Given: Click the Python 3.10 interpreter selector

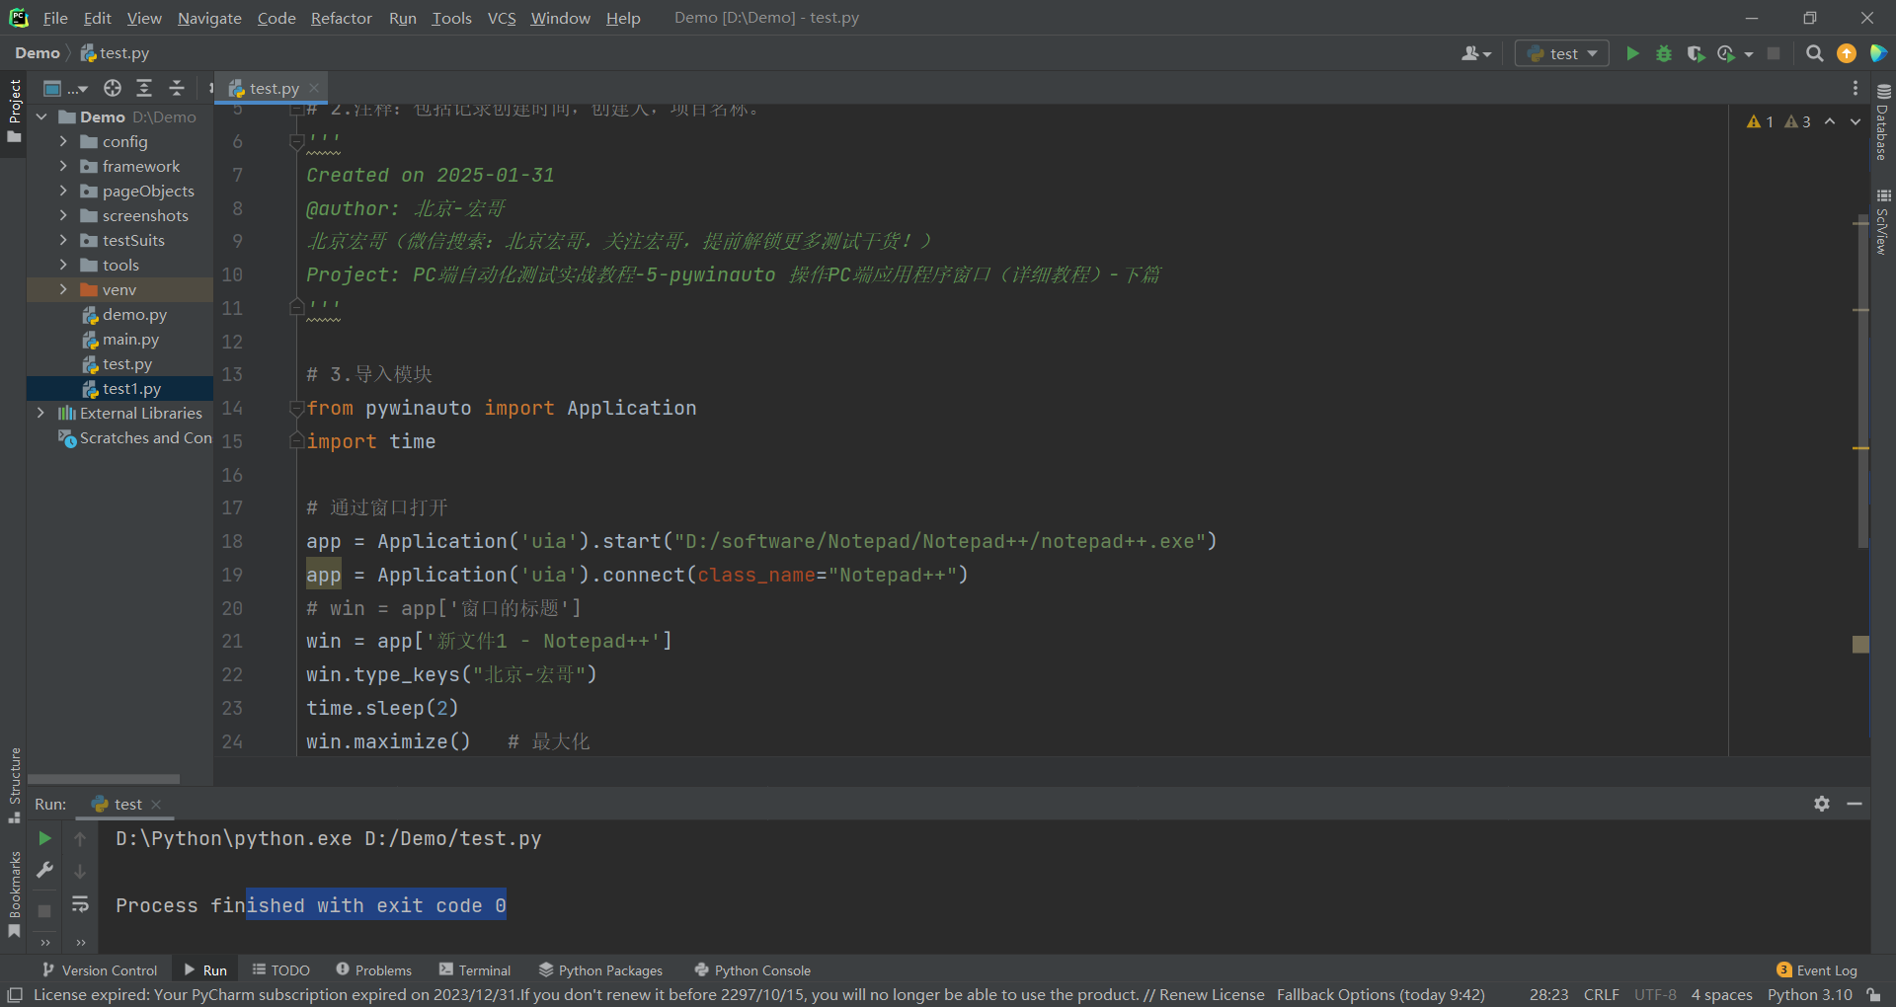Looking at the screenshot, I should pos(1809,995).
